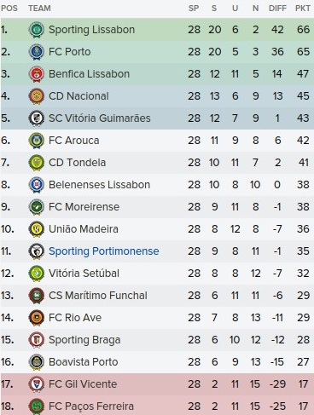This screenshot has height=415, width=314.
Task: Click the POS column header
Action: [9, 9]
